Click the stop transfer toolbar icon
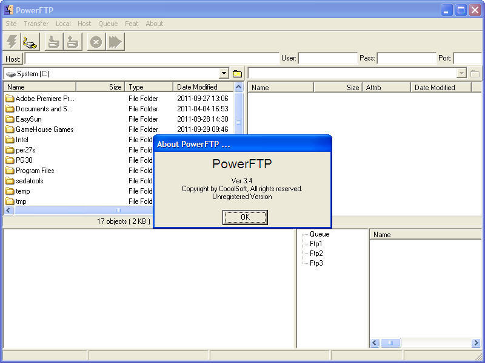Viewport: 485px width, 363px height. click(x=96, y=42)
